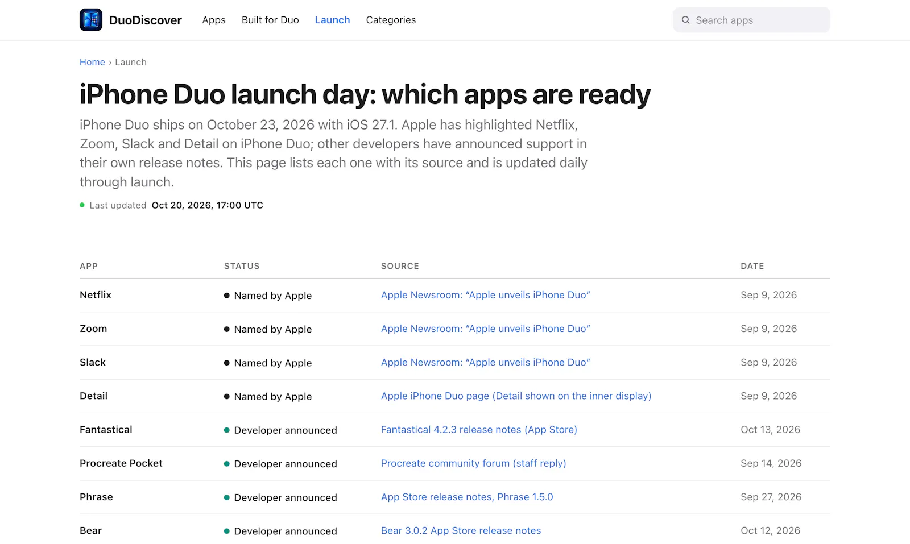Click the DATE column header

(x=752, y=266)
